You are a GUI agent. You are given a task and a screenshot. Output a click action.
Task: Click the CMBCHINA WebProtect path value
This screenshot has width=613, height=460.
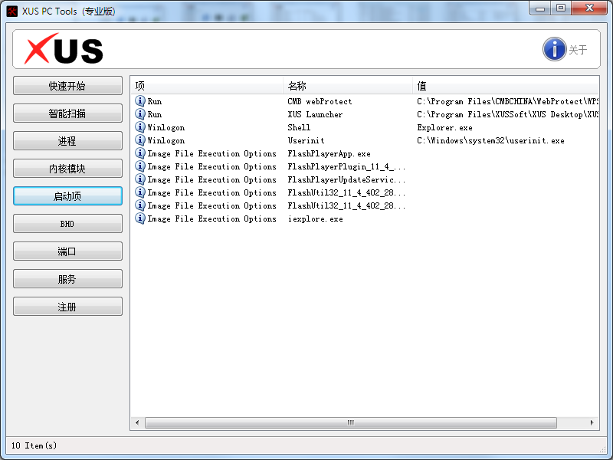(507, 101)
